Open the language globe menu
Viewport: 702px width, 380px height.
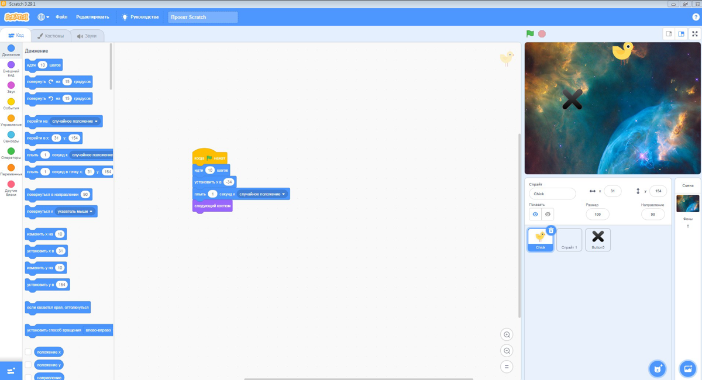[x=43, y=17]
